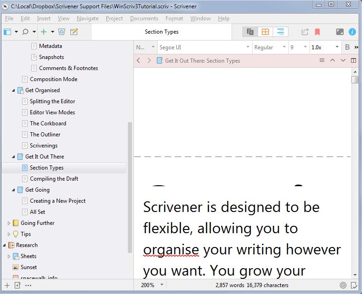The width and height of the screenshot is (362, 294).
Task: Open the File menu
Action: tap(9, 18)
